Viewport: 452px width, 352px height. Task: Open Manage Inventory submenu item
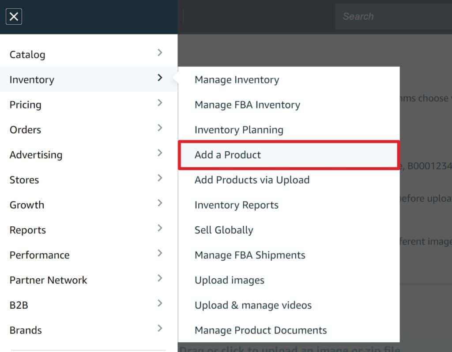click(x=237, y=80)
